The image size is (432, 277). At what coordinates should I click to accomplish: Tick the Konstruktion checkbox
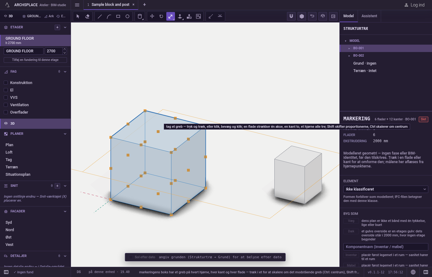click(6, 83)
